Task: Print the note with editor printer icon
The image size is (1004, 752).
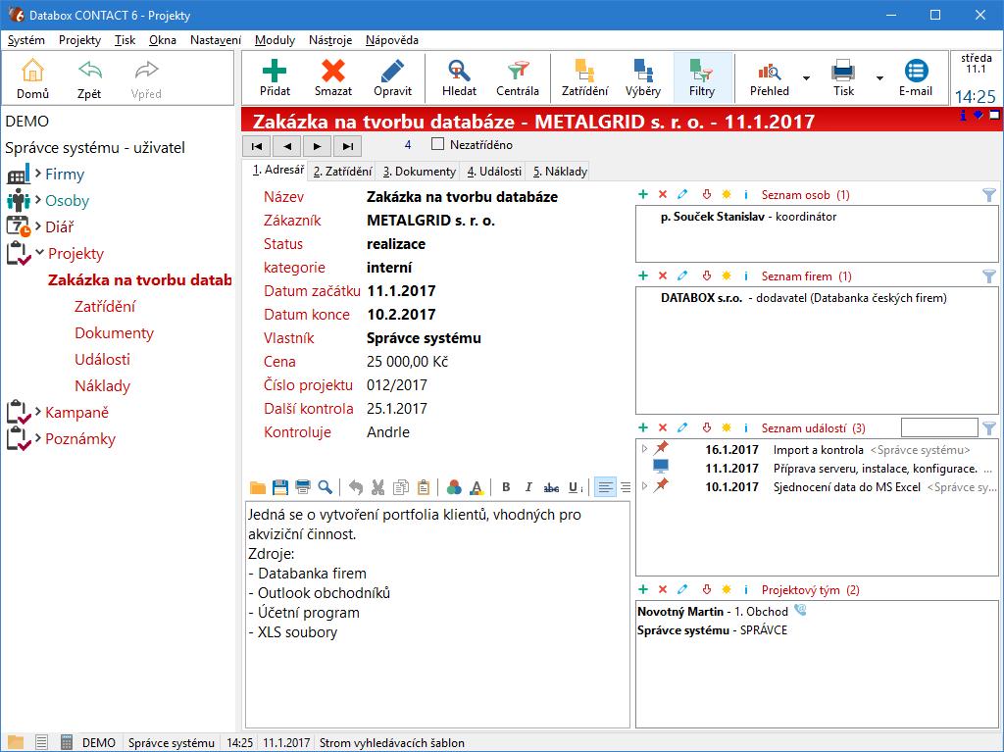Action: 302,487
